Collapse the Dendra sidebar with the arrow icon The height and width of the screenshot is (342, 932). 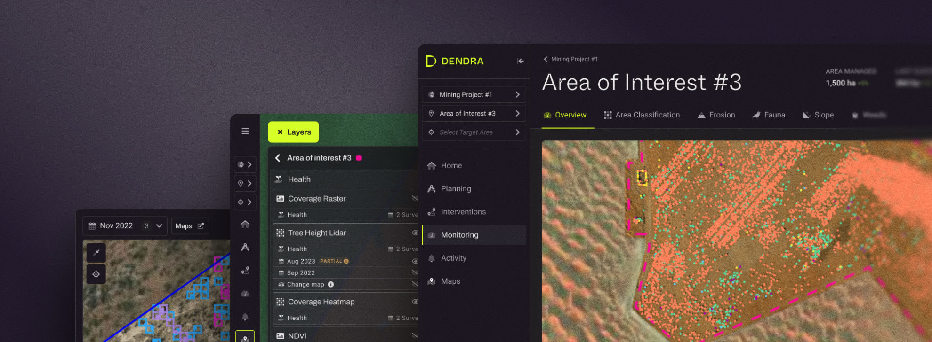[520, 61]
